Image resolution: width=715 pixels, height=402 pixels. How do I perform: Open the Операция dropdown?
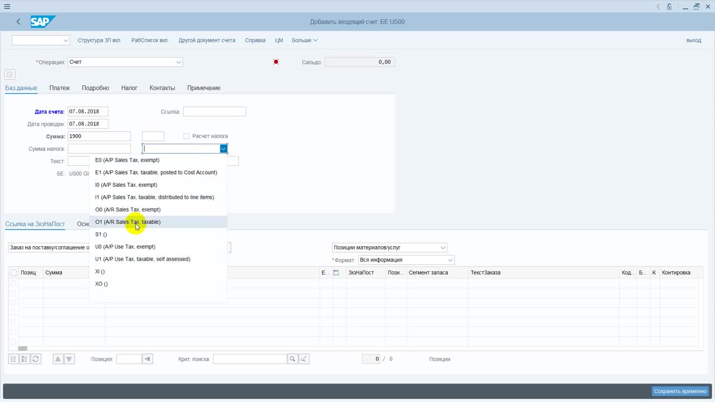coord(179,62)
